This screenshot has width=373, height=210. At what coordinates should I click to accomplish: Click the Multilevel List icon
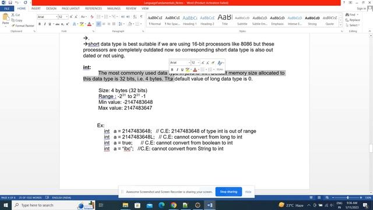114,17
